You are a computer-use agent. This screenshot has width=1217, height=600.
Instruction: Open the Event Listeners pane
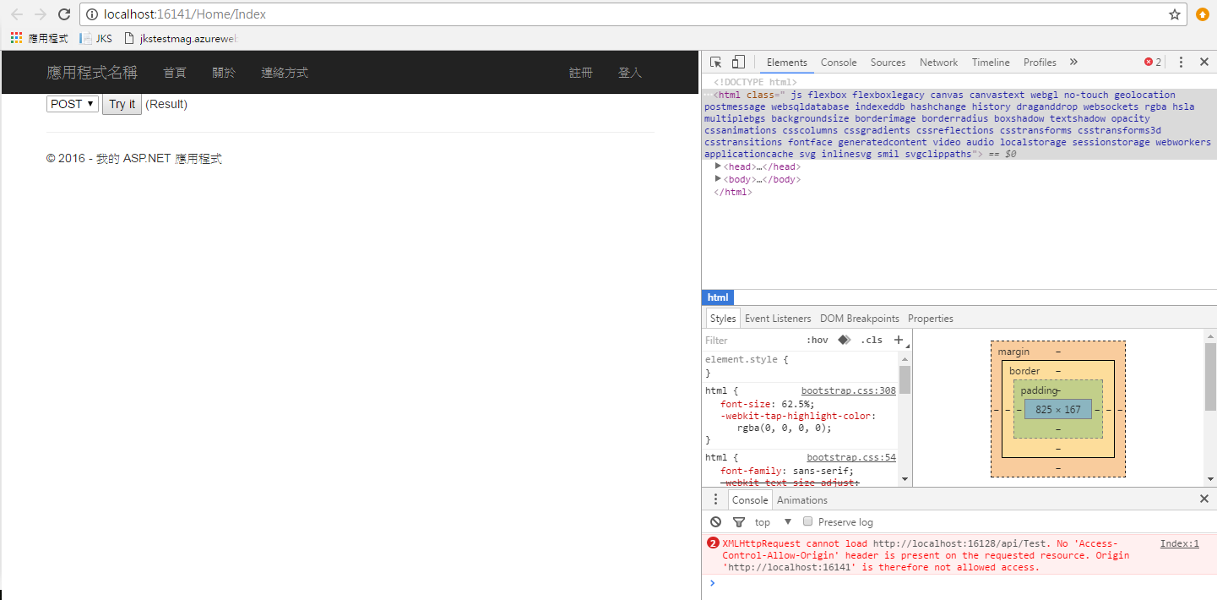[778, 319]
